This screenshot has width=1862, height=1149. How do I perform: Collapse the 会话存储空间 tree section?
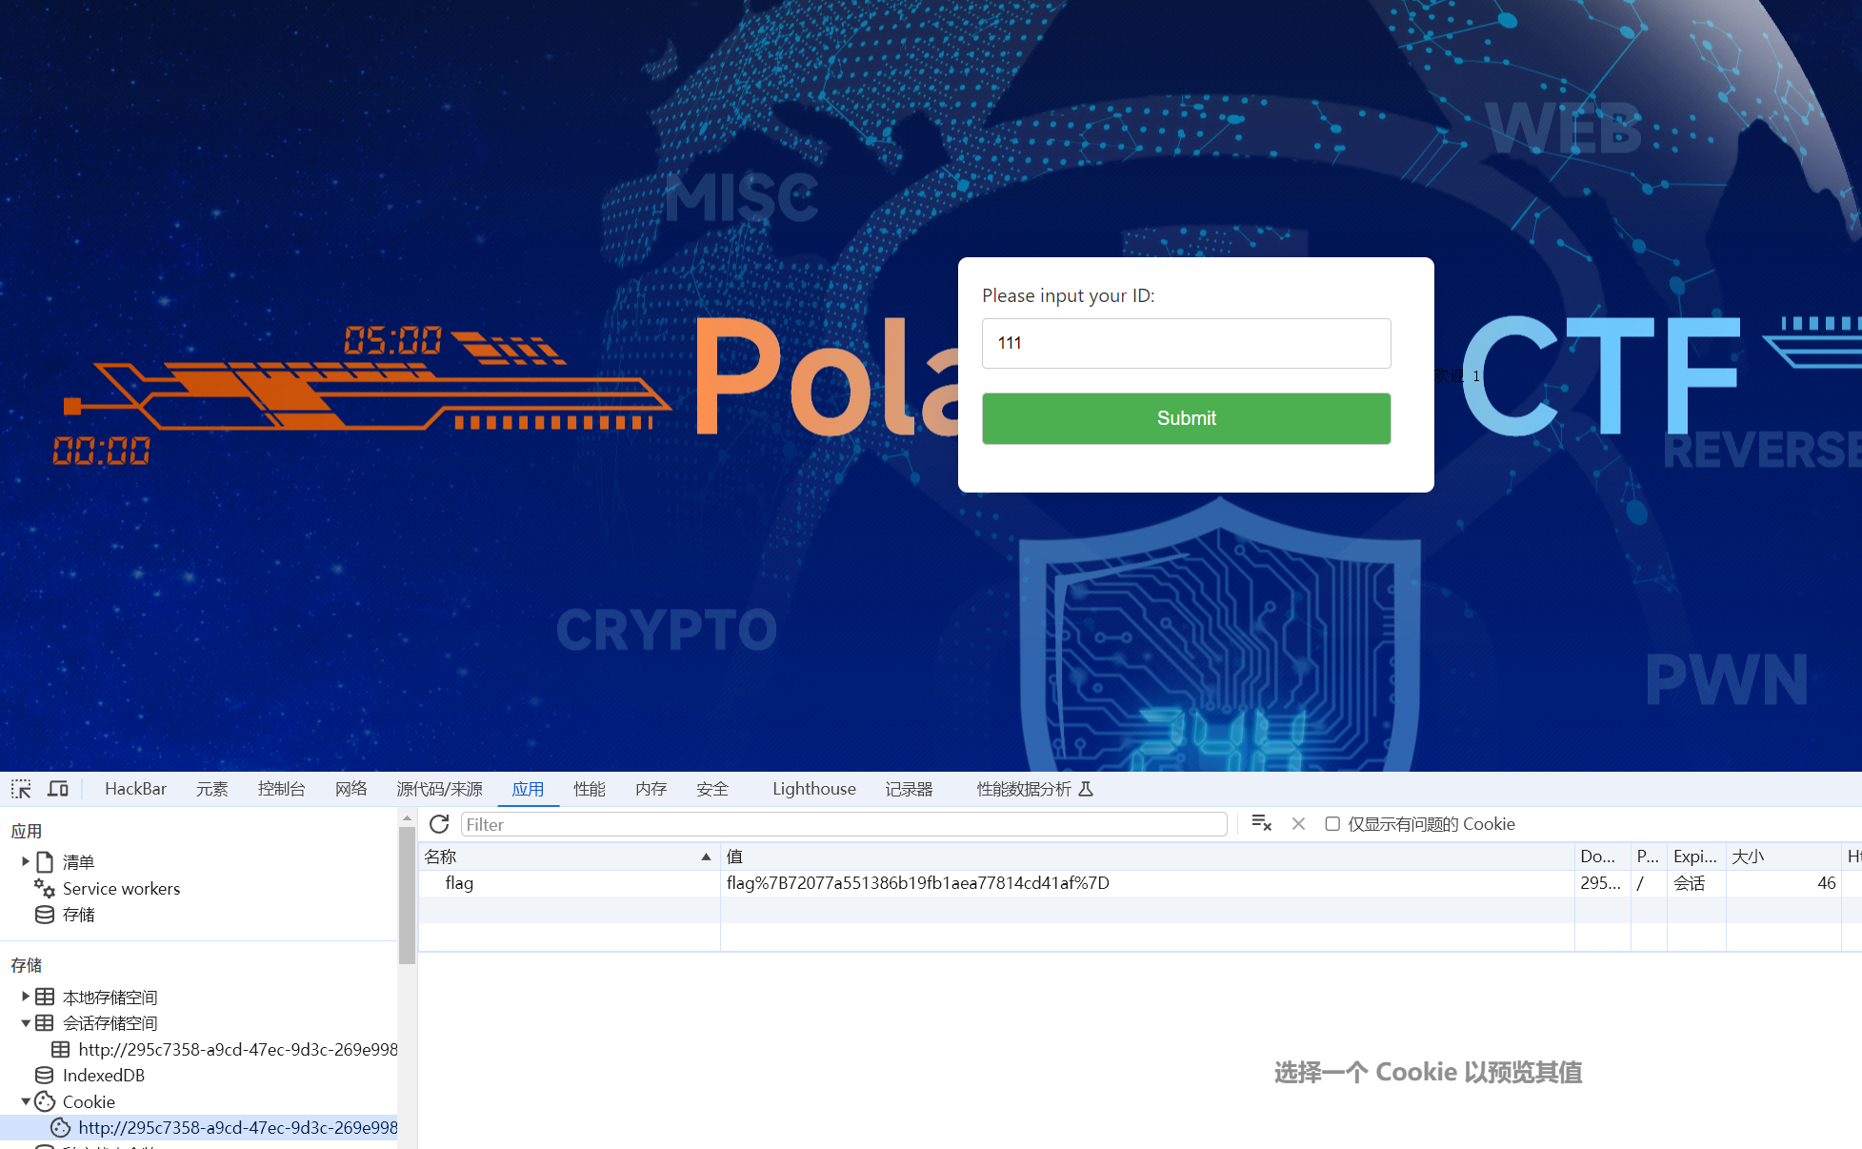tap(25, 1022)
